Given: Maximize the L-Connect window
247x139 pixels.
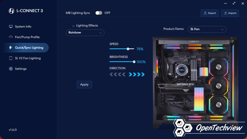Looking at the screenshot, I should click(x=234, y=3).
